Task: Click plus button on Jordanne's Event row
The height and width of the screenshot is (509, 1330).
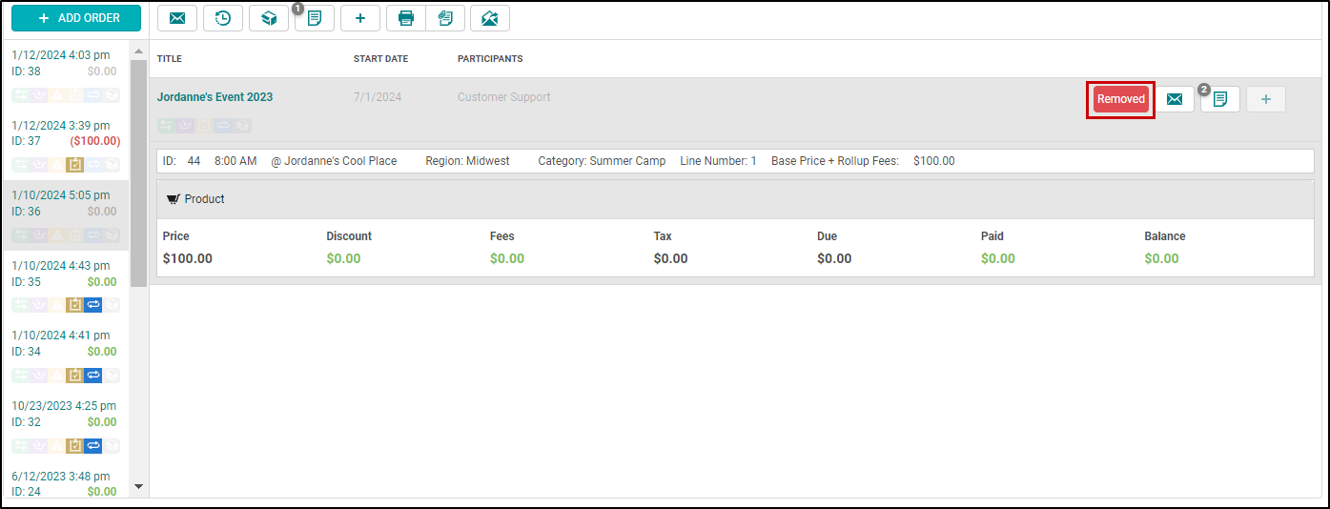Action: tap(1266, 99)
